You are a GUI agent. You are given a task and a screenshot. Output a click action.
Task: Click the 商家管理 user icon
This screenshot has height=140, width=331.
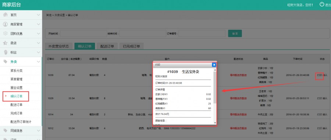pyautogui.click(x=6, y=24)
